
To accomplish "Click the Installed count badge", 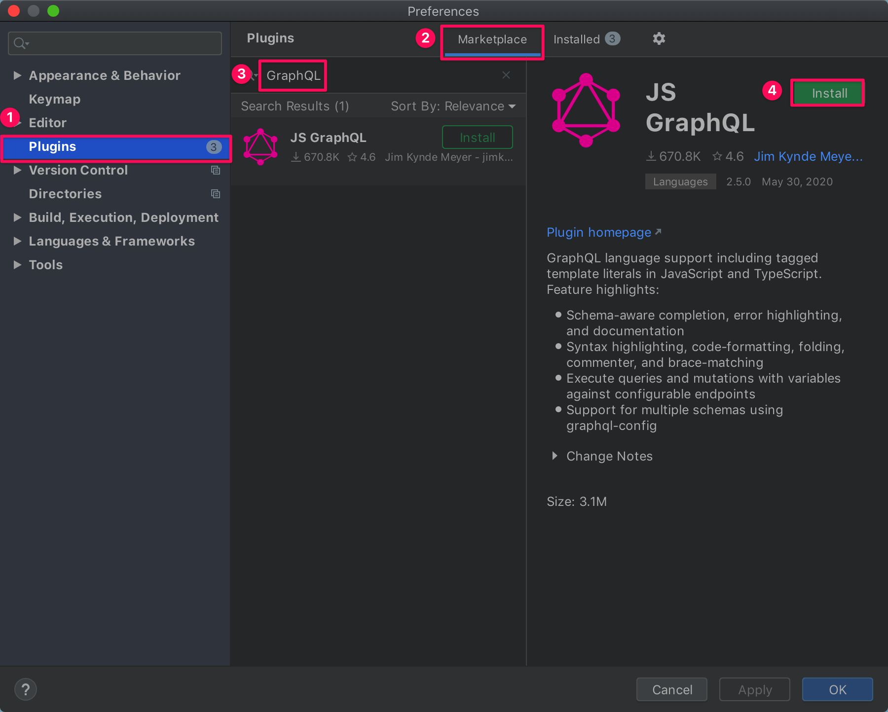I will [x=612, y=38].
